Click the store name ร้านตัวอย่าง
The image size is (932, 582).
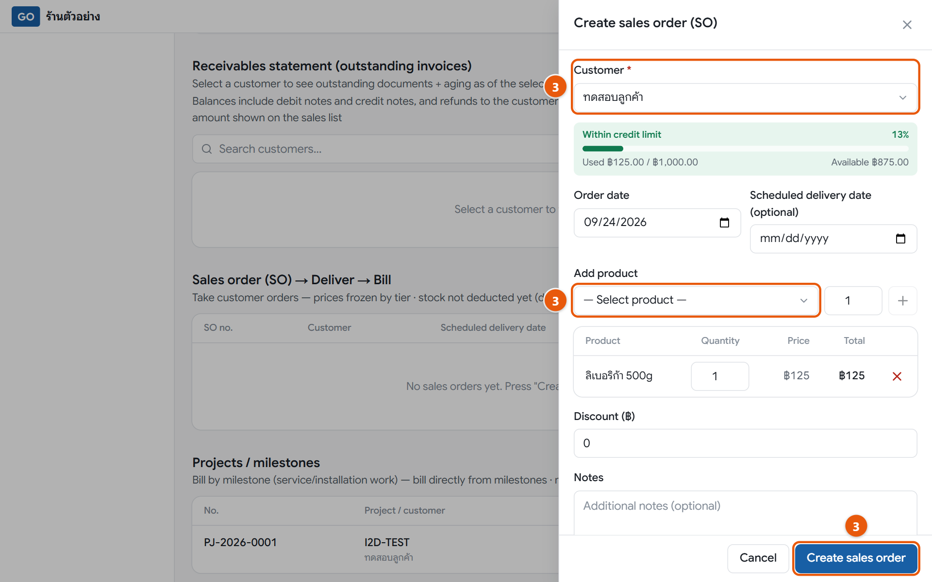73,16
